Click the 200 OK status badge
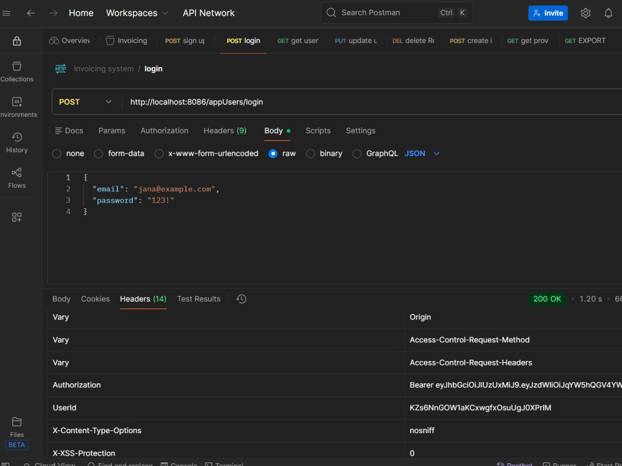 [x=547, y=299]
